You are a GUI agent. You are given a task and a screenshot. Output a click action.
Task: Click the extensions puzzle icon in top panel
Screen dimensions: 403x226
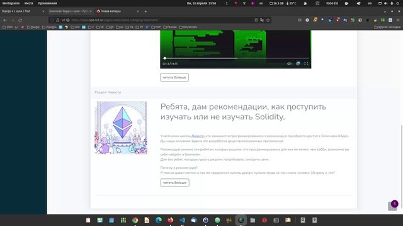(305, 3)
